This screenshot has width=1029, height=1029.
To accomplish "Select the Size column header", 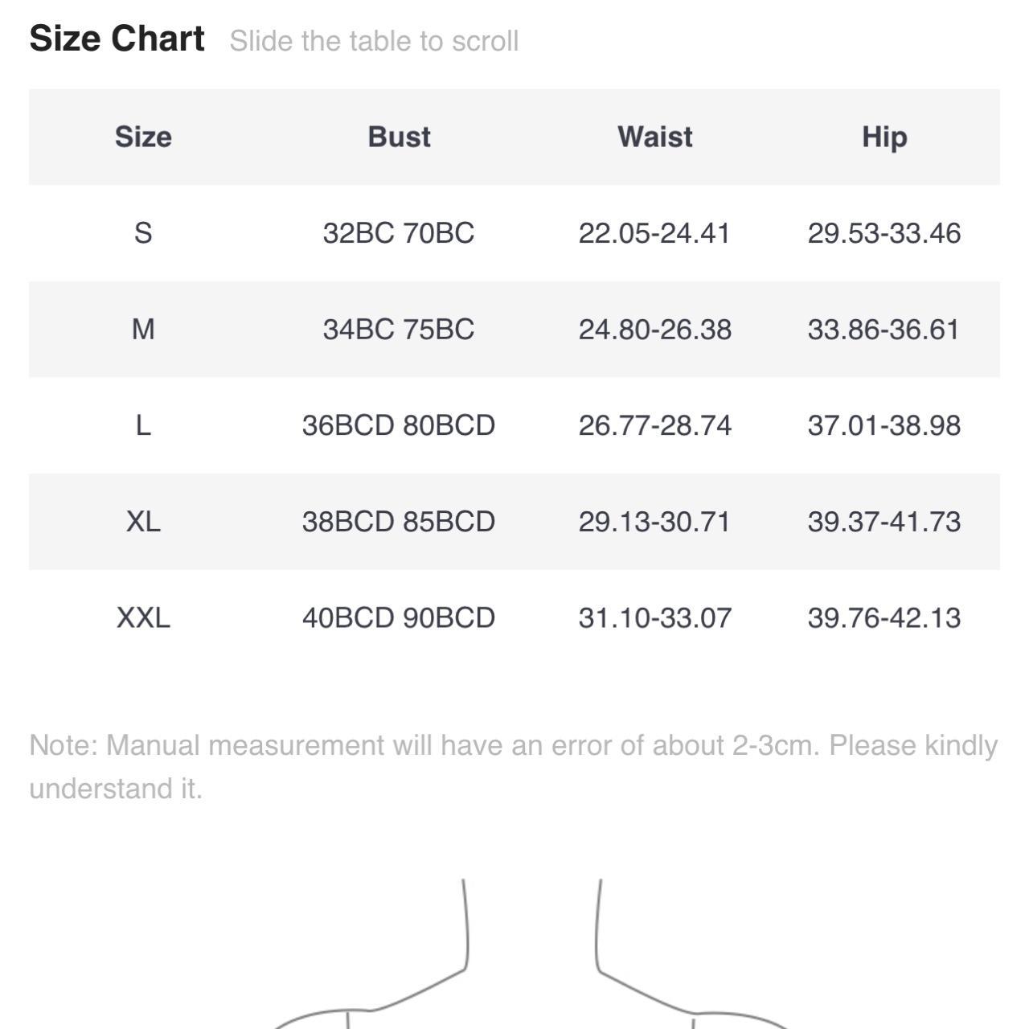I will [x=143, y=137].
